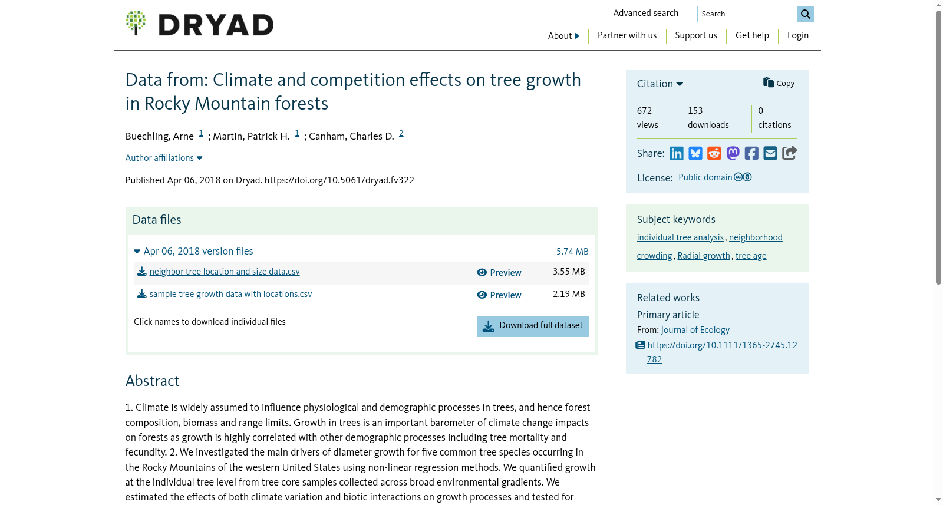
Task: Open Partner with us menu item
Action: (627, 35)
